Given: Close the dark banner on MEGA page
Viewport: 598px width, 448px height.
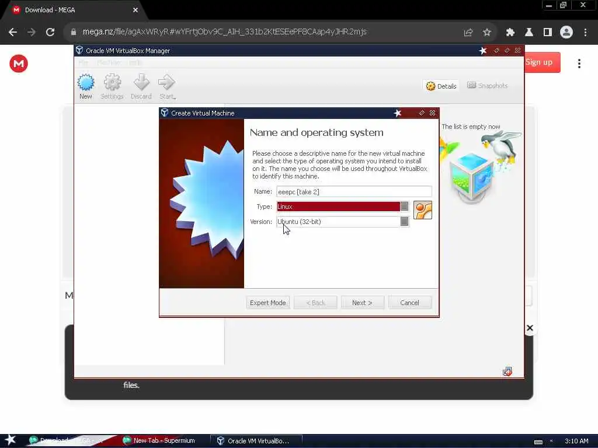Looking at the screenshot, I should [530, 328].
